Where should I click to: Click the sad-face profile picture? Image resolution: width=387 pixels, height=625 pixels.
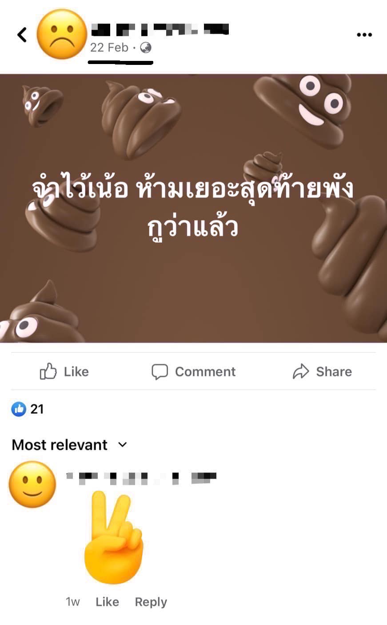[x=61, y=34]
